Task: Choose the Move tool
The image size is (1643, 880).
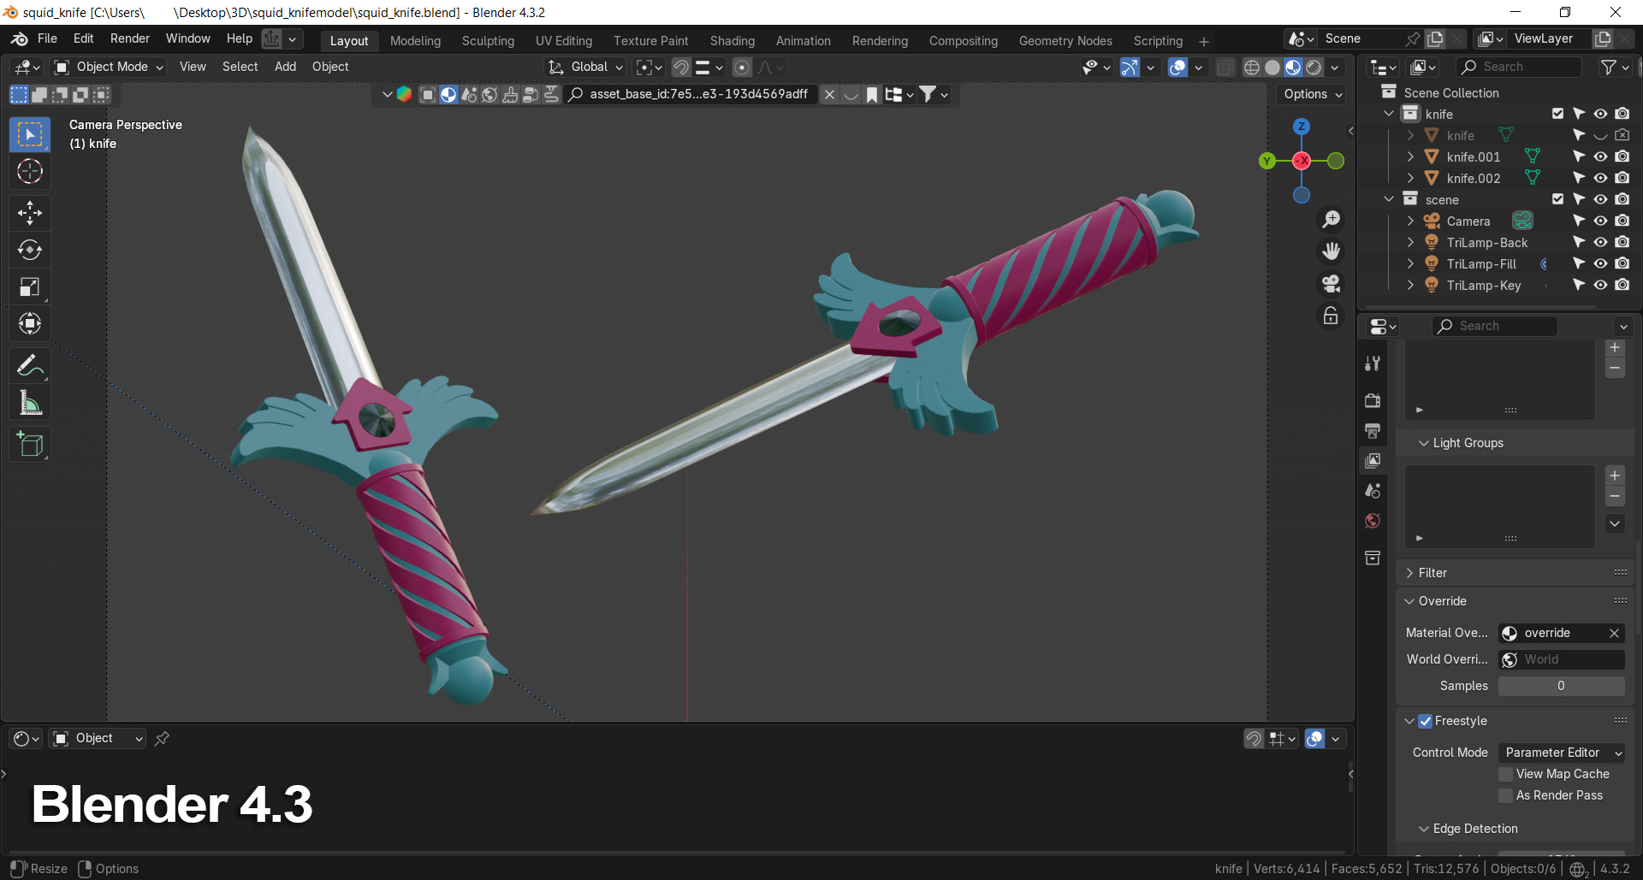Action: pos(30,213)
